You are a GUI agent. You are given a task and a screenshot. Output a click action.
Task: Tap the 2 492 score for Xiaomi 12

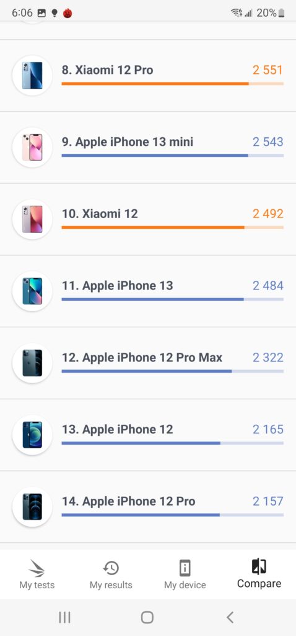tap(268, 214)
